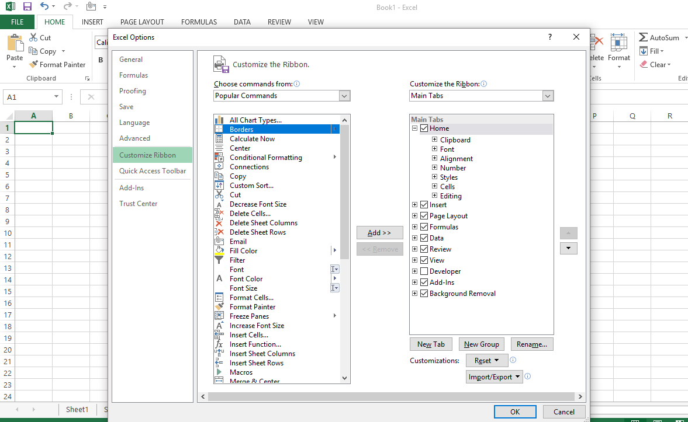This screenshot has height=422, width=688.
Task: Click the Add >> button
Action: (x=379, y=233)
